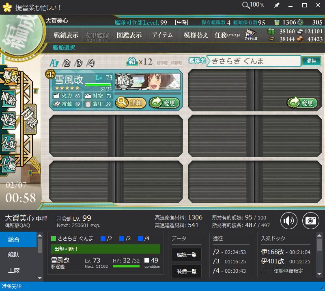The image size is (325, 291).
Task: Click 艦船選択 label
Action: (64, 48)
